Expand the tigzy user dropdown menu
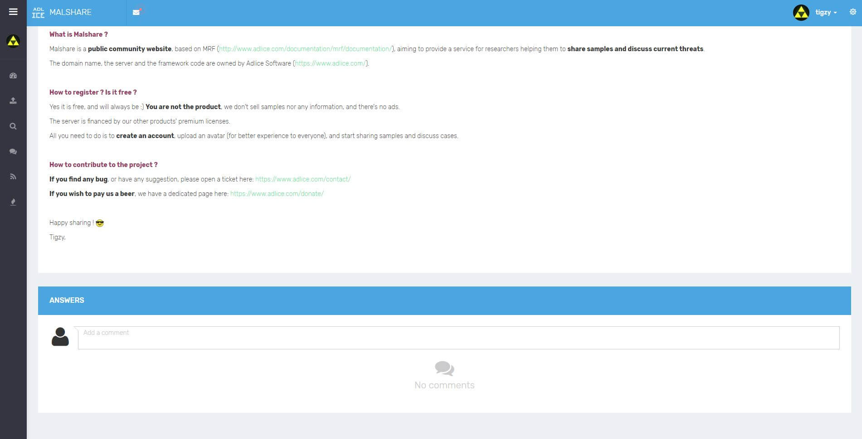This screenshot has height=439, width=862. pyautogui.click(x=826, y=13)
